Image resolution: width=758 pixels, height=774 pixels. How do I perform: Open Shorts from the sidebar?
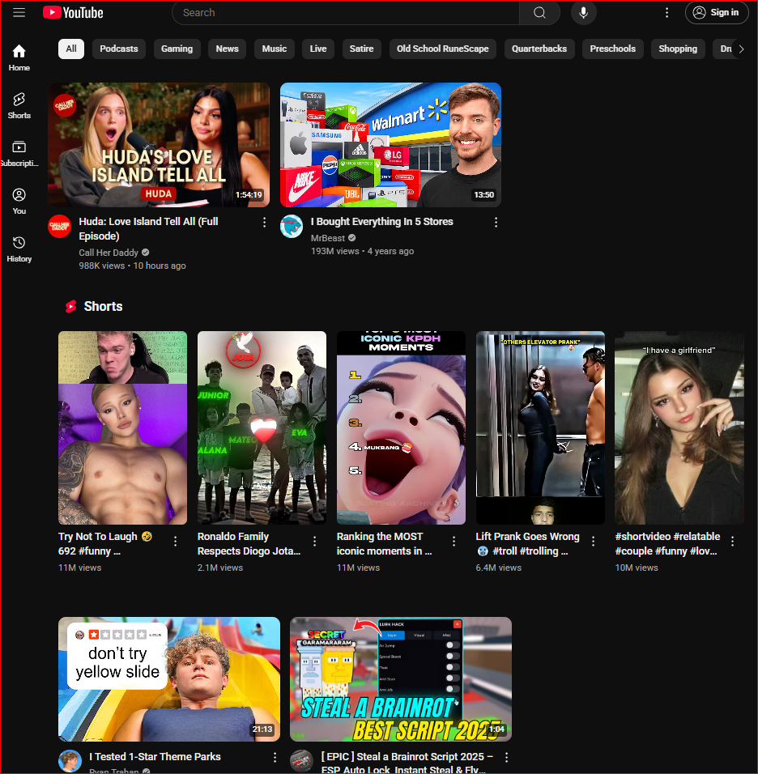(x=19, y=105)
